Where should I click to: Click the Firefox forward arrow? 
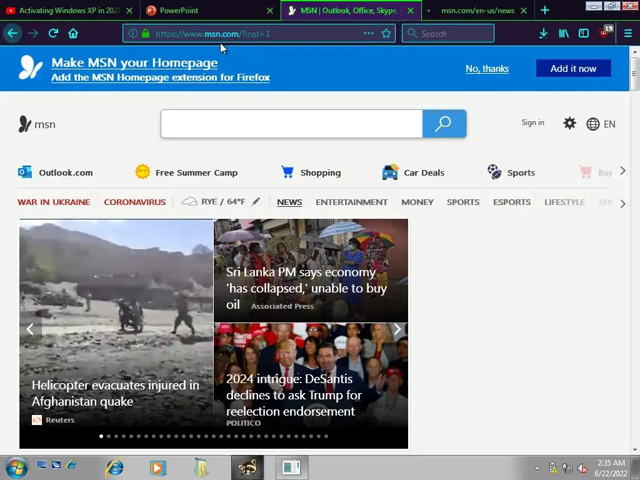point(33,34)
